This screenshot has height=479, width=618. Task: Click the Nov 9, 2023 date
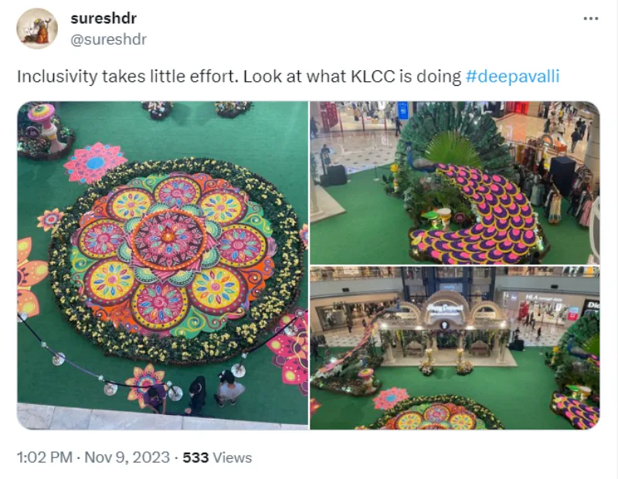(127, 457)
